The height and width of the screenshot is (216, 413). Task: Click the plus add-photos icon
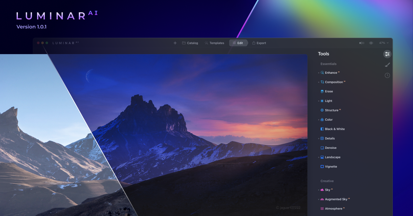coord(175,43)
